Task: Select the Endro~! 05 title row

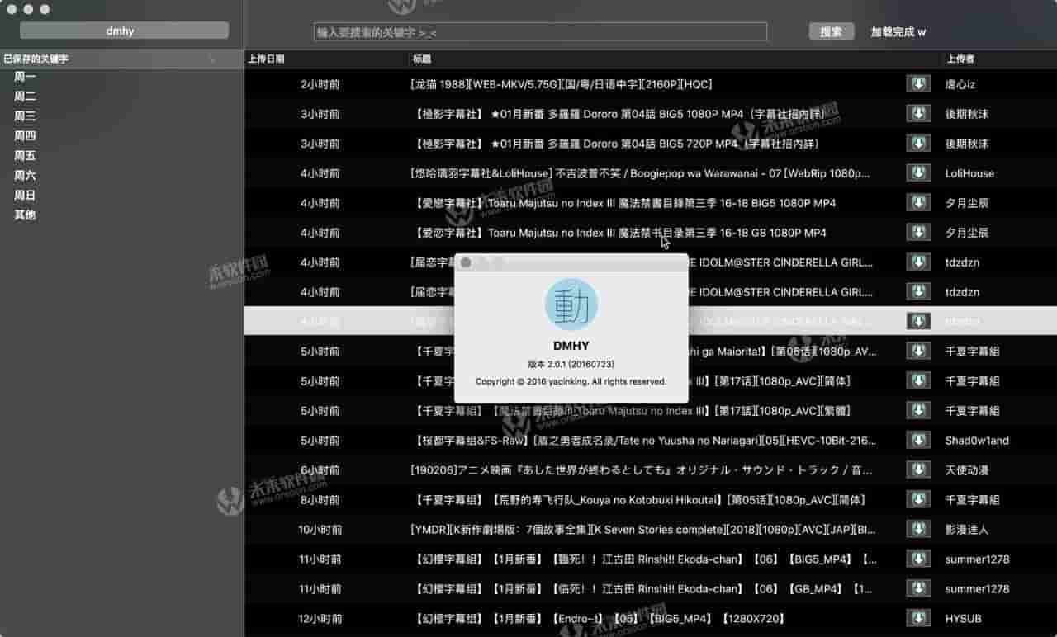Action: click(x=597, y=619)
